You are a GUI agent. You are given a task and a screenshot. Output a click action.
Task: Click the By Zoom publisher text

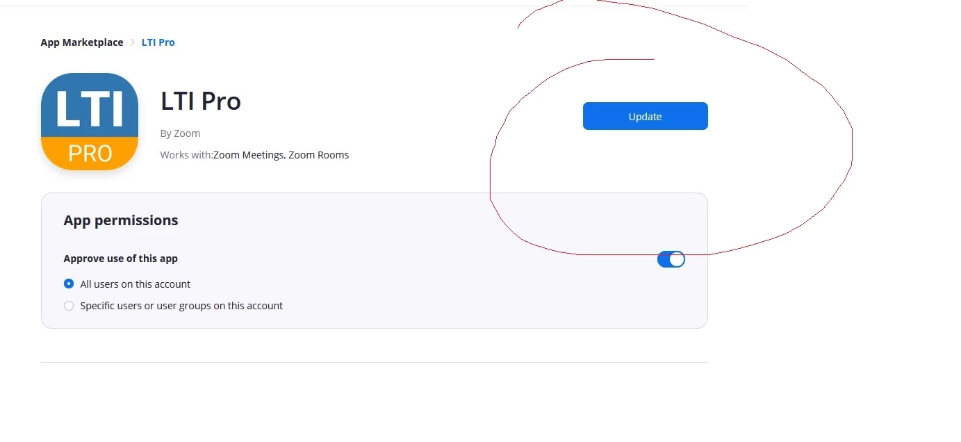point(180,133)
